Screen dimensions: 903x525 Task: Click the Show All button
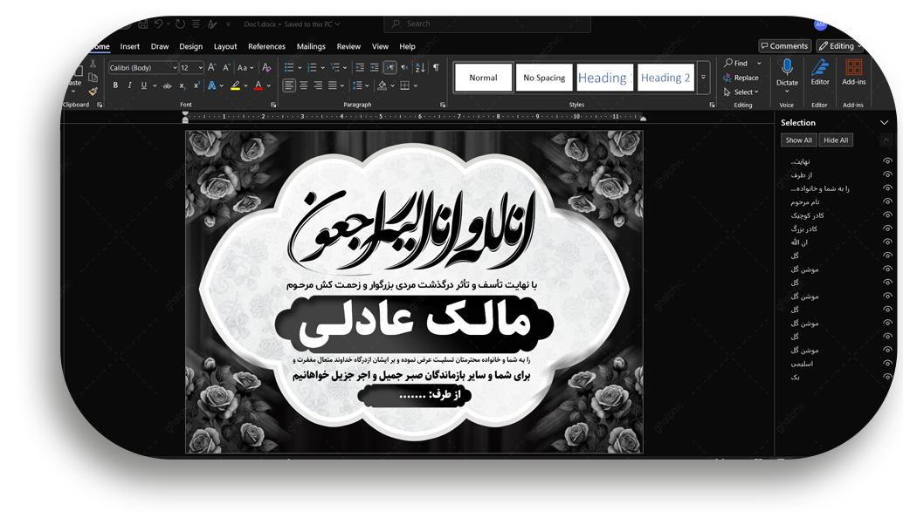798,140
